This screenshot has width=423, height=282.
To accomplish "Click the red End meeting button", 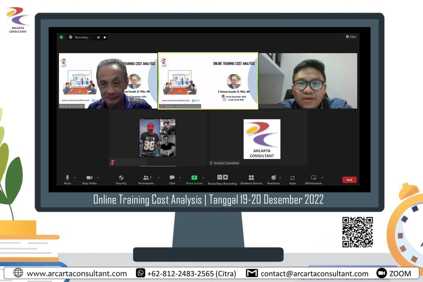I will (349, 180).
